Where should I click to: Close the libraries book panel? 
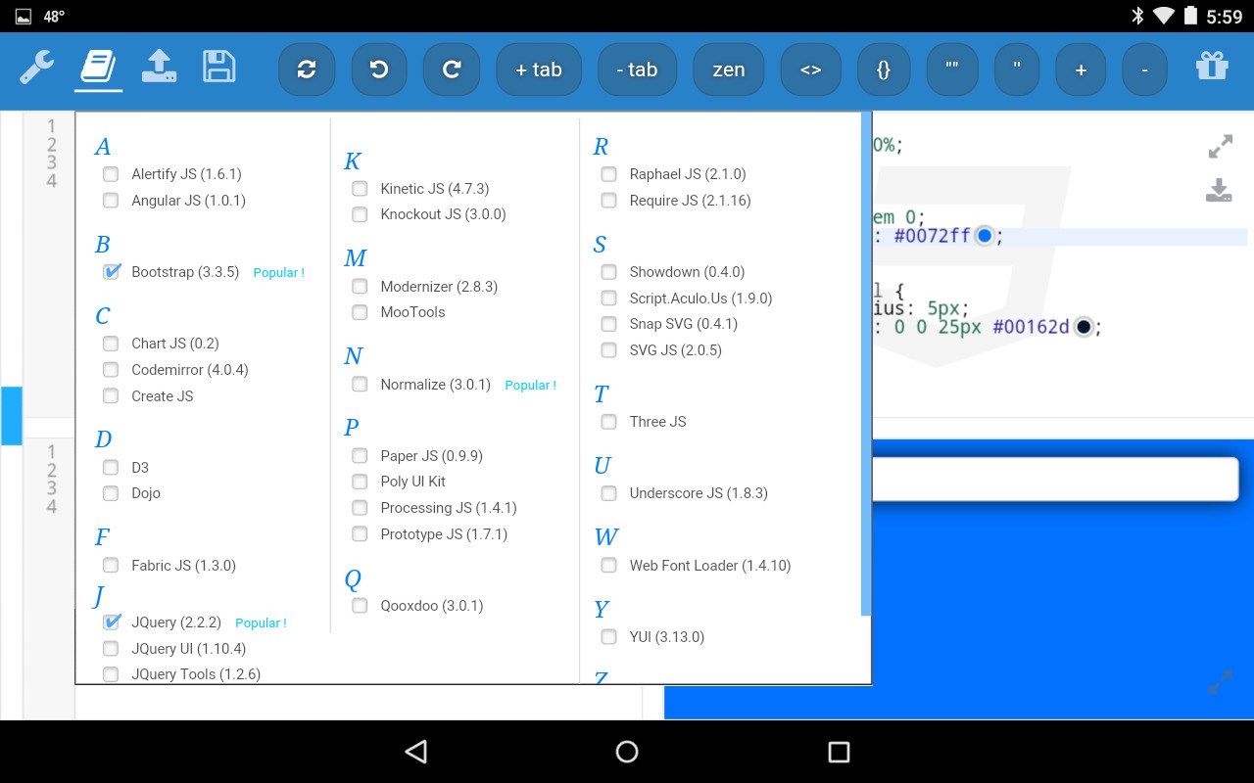[x=98, y=69]
